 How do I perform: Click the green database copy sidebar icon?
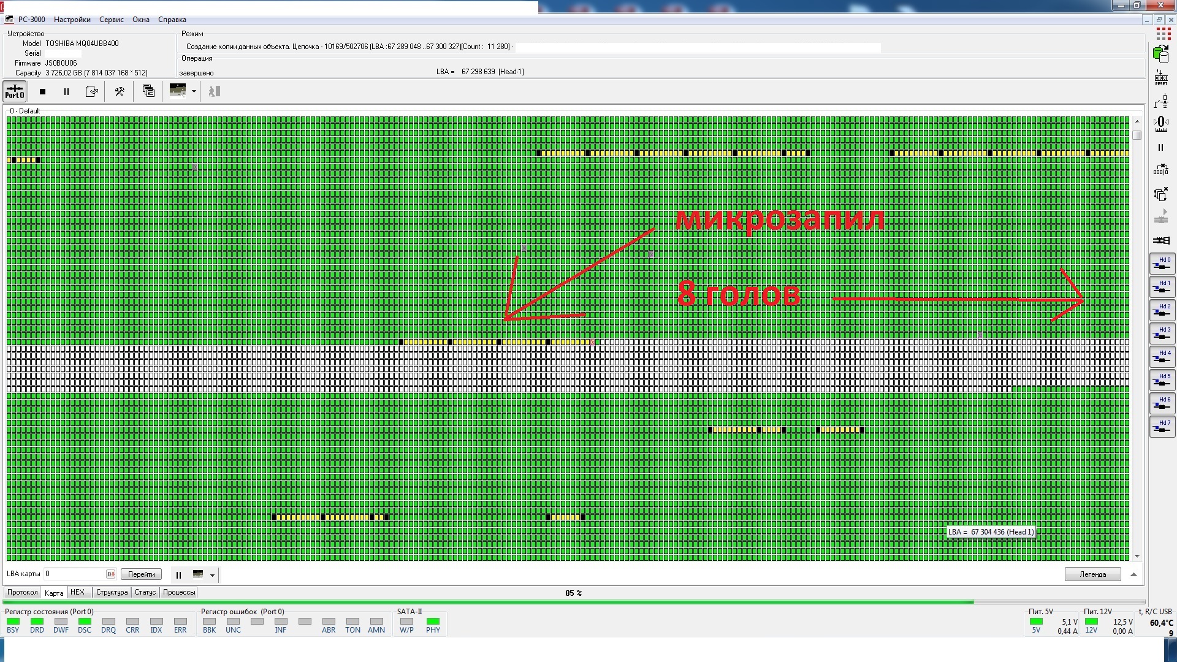(x=1160, y=54)
